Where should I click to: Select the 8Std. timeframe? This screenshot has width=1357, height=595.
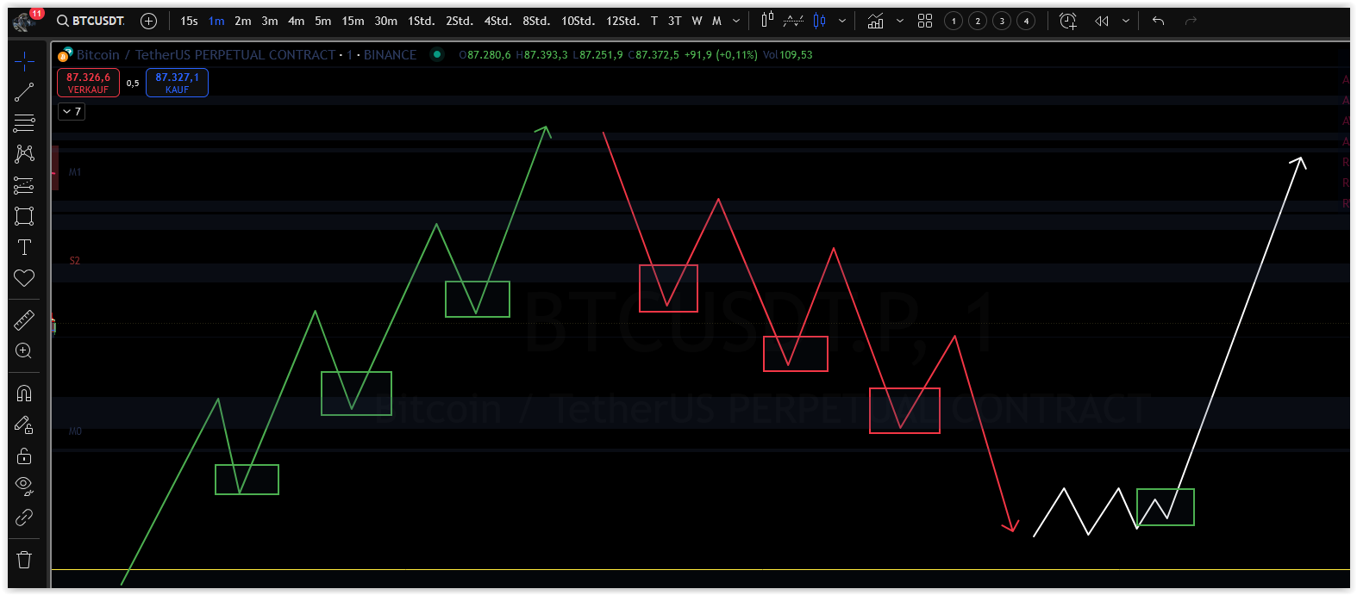[536, 21]
